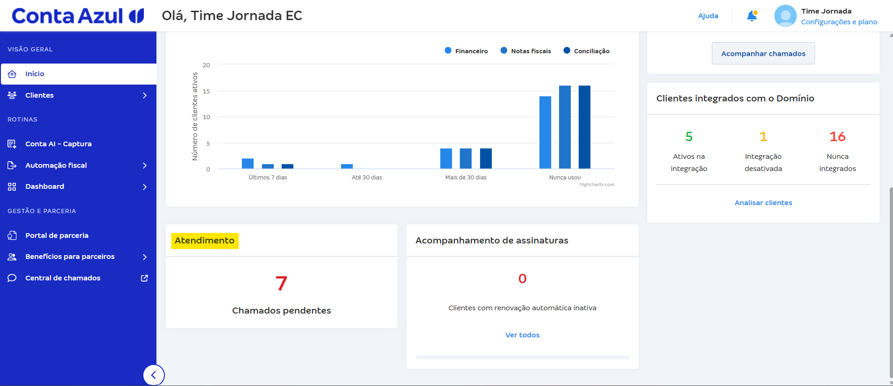Click the Ver todos link
The height and width of the screenshot is (386, 893).
coord(522,335)
